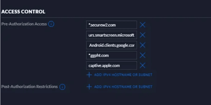The image size is (211, 105).
Task: Remove the captive.apple.com entry
Action: click(143, 65)
